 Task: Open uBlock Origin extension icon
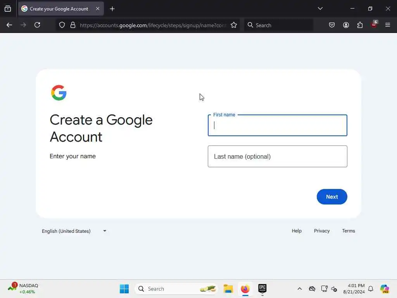(x=374, y=24)
